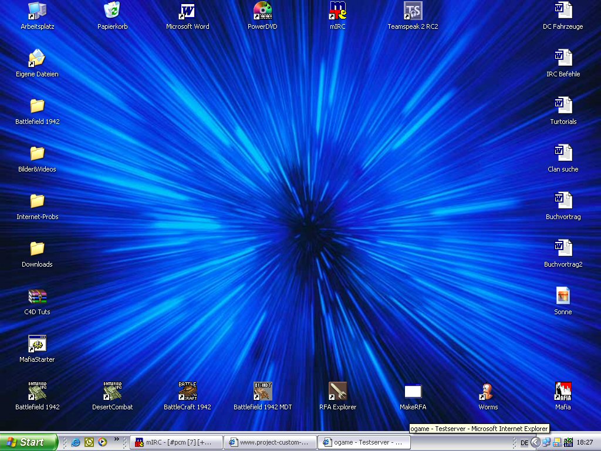Open the network connection tray icon

pyautogui.click(x=546, y=442)
